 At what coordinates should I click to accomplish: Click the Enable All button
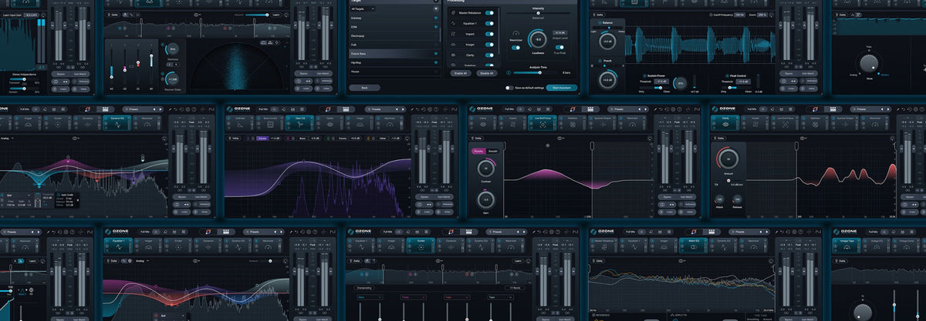[461, 73]
